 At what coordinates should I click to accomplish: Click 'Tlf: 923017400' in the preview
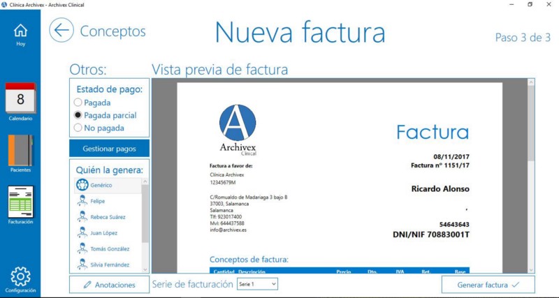[226, 217]
